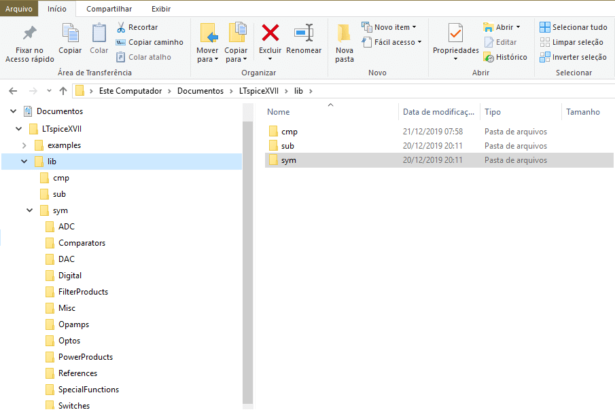Expand the examples folder in tree
The image size is (615, 412).
[x=24, y=145]
